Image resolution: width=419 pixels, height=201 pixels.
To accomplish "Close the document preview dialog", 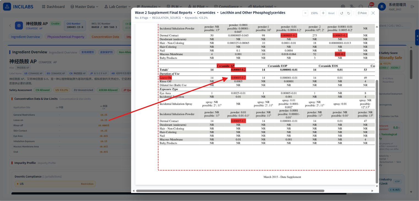I will pyautogui.click(x=373, y=13).
